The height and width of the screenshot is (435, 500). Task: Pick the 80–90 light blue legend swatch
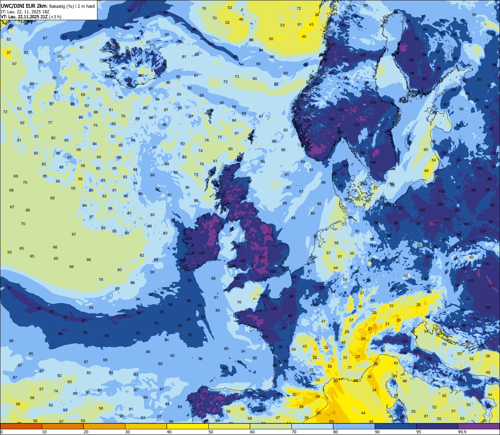pyautogui.click(x=354, y=426)
